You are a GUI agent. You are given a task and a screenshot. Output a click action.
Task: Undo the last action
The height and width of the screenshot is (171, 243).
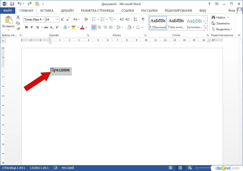tap(19, 4)
